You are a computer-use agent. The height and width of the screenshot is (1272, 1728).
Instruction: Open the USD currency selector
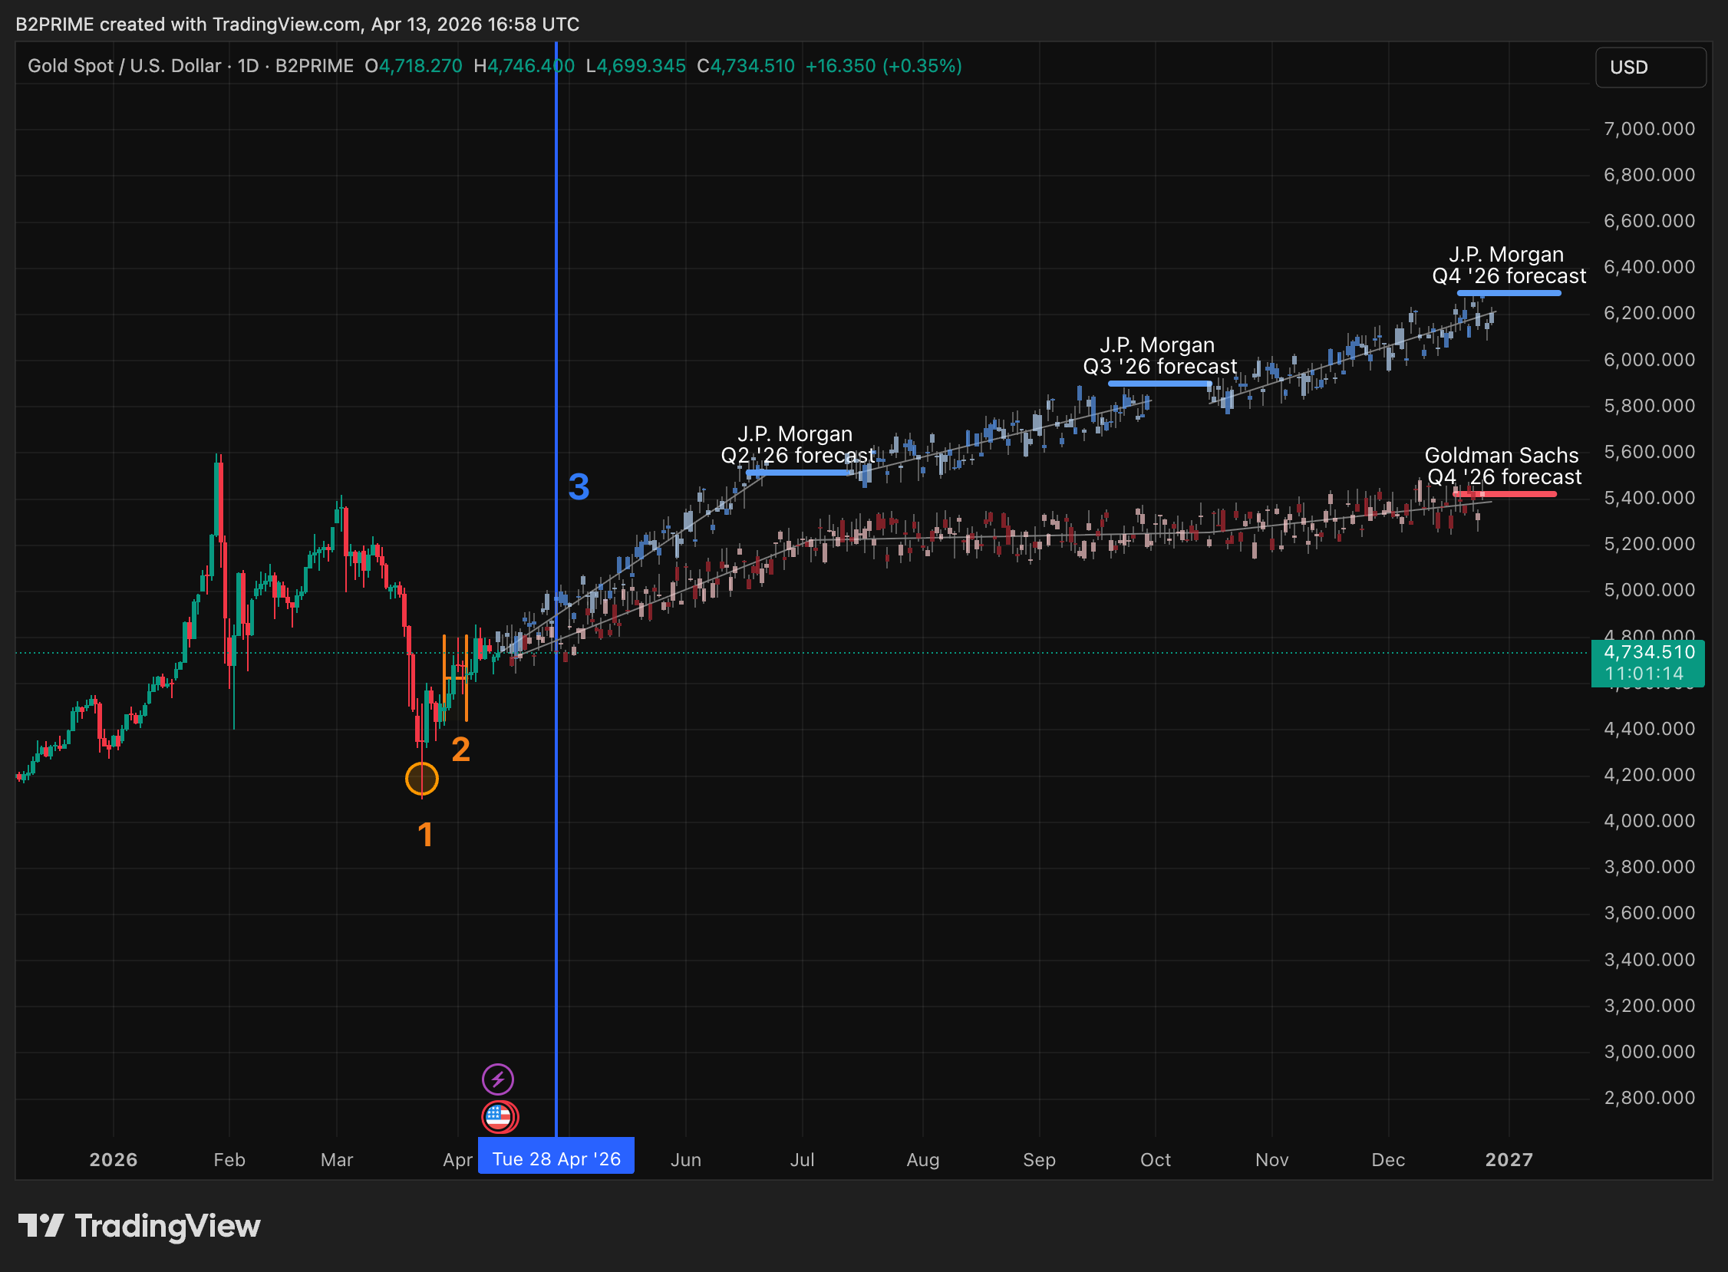click(1651, 68)
